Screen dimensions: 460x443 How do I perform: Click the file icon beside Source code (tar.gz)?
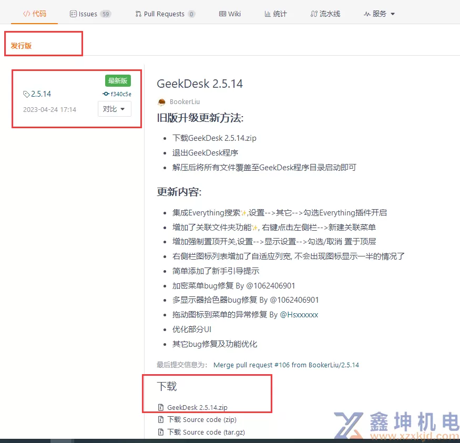(161, 432)
